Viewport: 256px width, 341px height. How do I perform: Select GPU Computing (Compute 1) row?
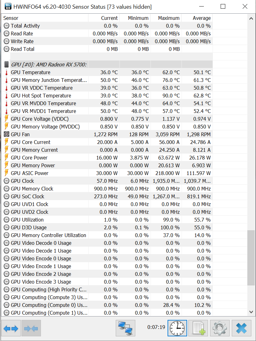click(x=107, y=313)
